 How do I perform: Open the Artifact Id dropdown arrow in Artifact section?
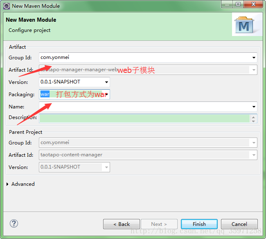click(x=254, y=70)
